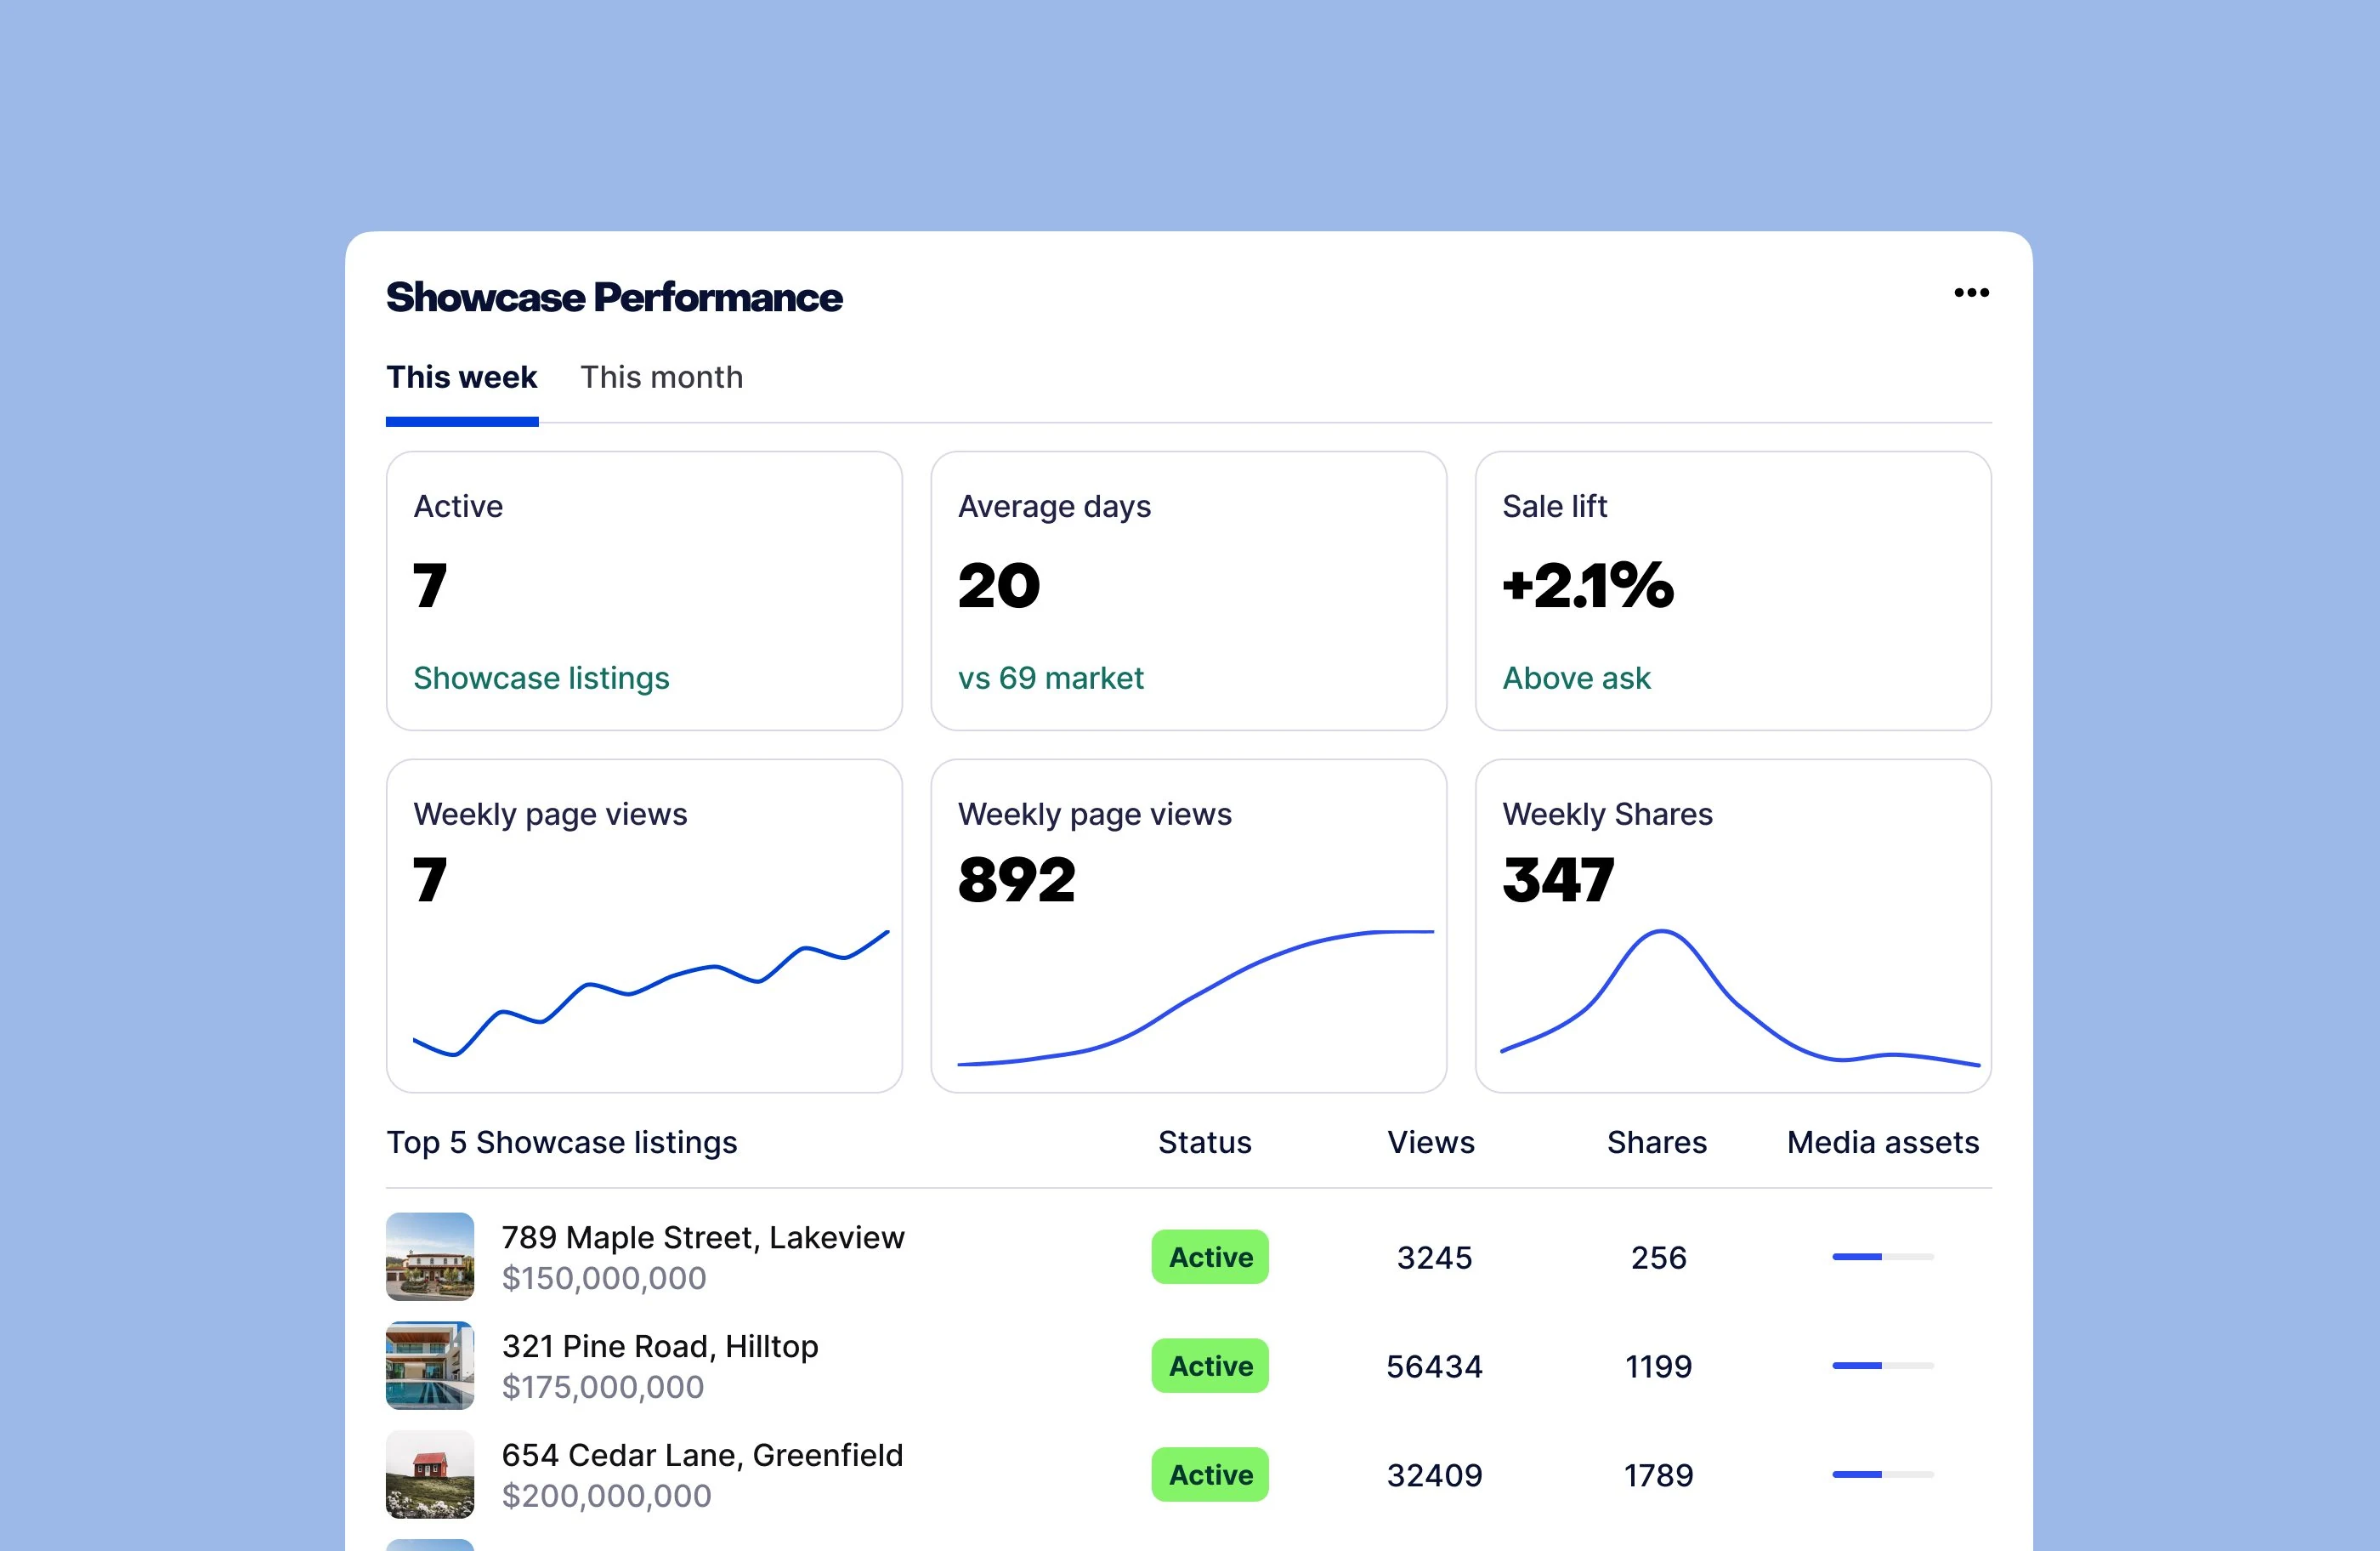Open the Showcase listings link
2380x1551 pixels.
(541, 678)
